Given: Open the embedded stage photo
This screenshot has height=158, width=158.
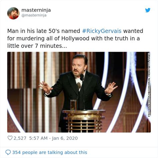Looking at the screenshot, I should tap(79, 92).
